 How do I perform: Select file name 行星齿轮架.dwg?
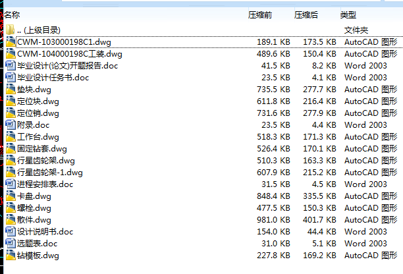[x=46, y=161]
